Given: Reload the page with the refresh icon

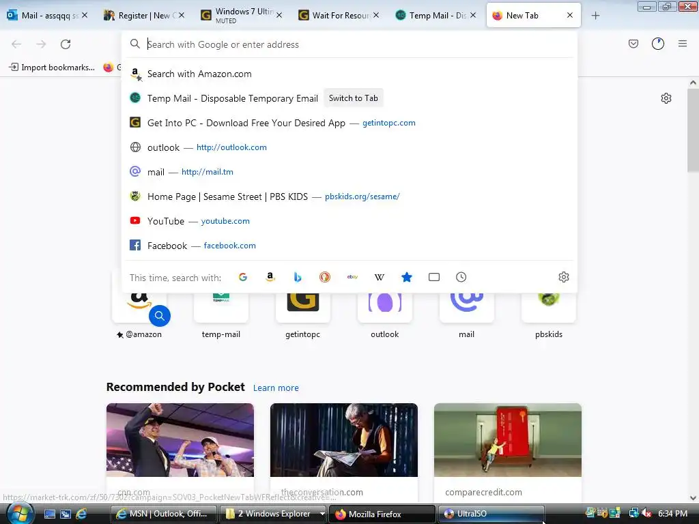Looking at the screenshot, I should coord(66,44).
